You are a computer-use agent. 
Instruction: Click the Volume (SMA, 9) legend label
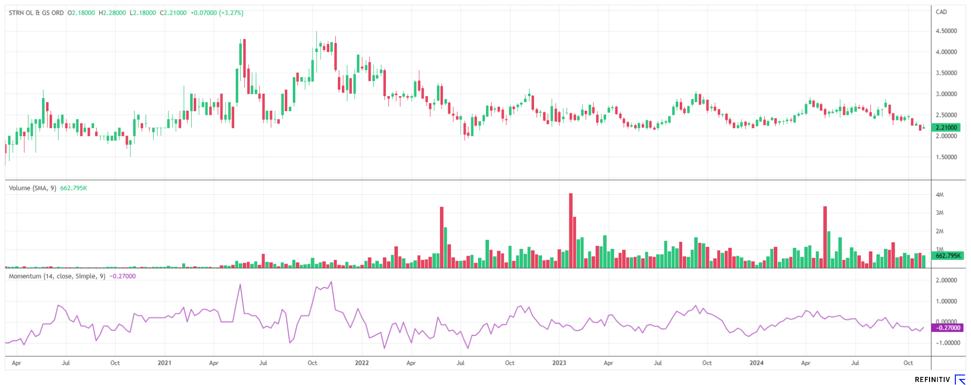pyautogui.click(x=32, y=188)
